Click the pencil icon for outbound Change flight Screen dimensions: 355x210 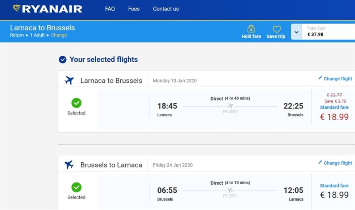(320, 78)
